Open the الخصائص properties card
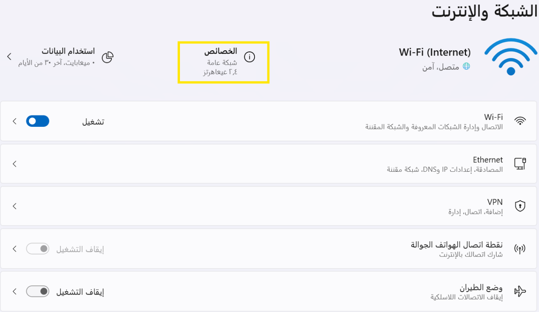The height and width of the screenshot is (312, 539). [223, 61]
